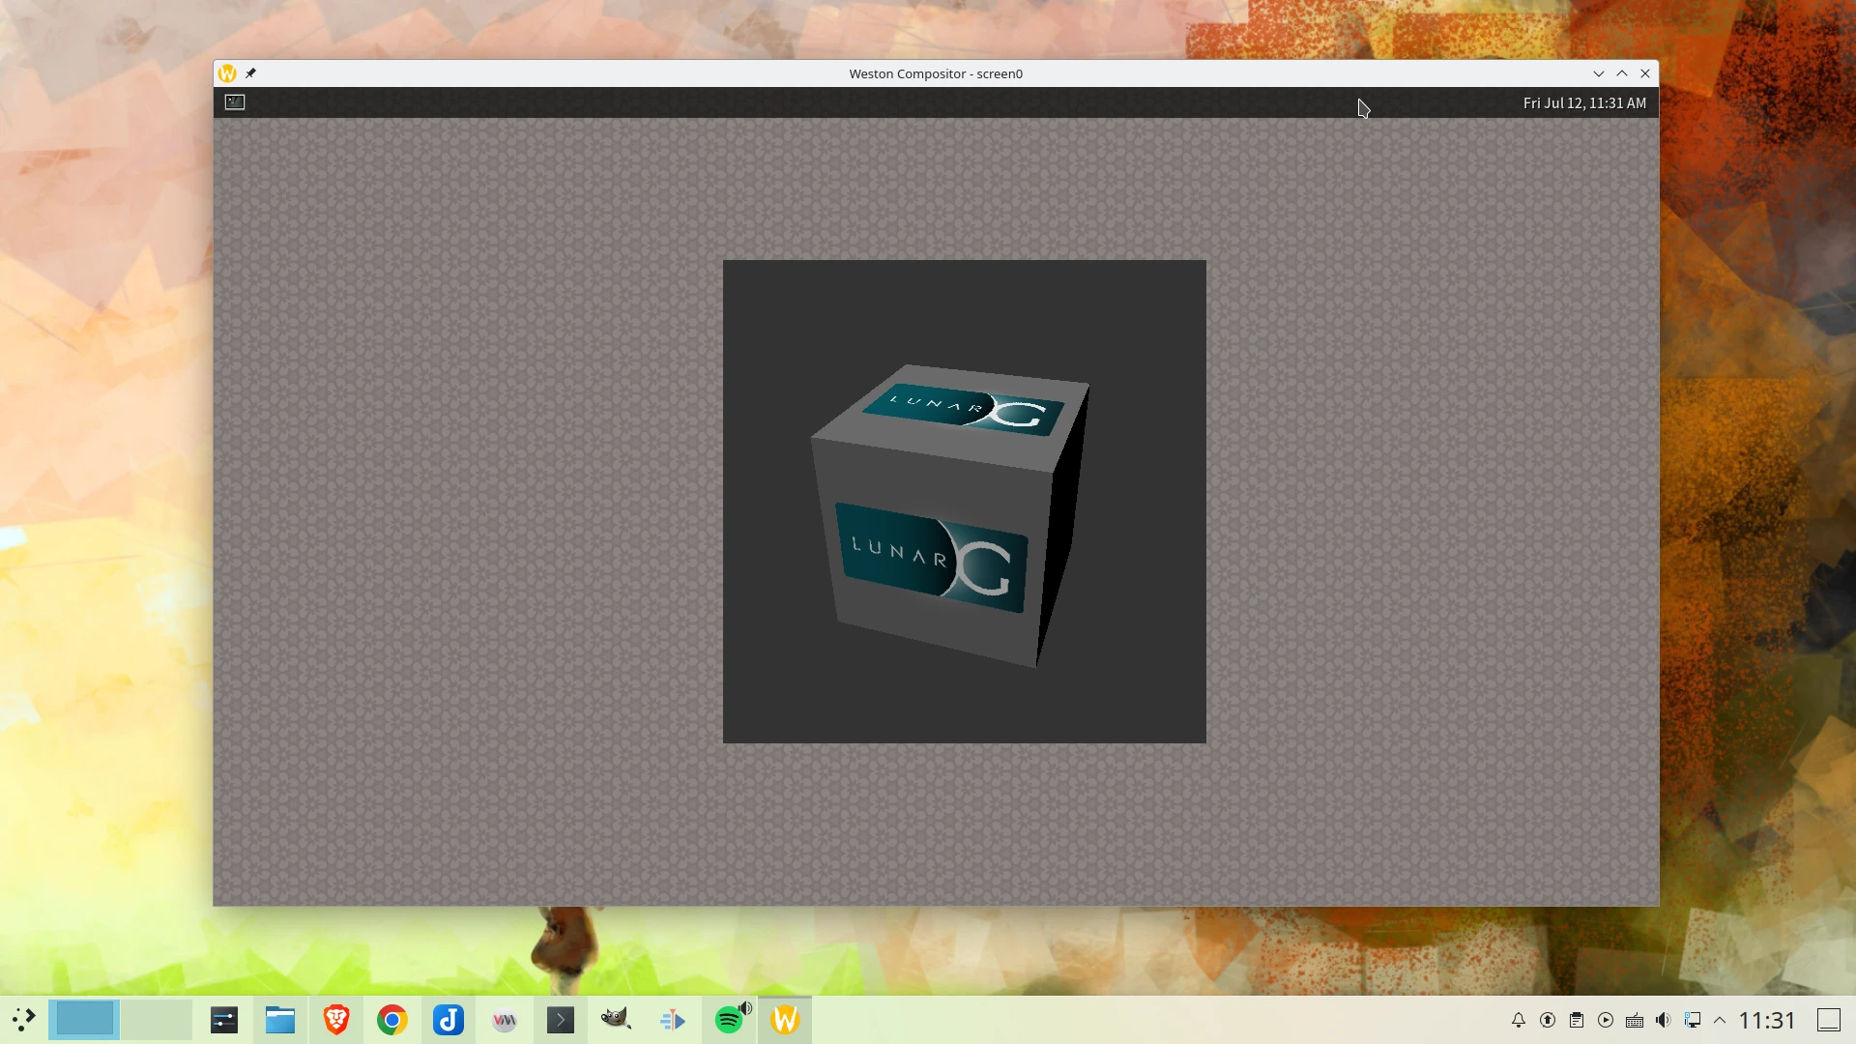Expand the hidden system tray icons arrow

click(1720, 1020)
